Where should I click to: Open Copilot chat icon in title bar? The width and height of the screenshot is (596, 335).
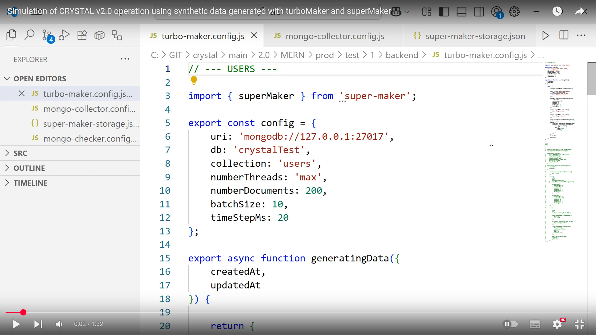point(396,12)
